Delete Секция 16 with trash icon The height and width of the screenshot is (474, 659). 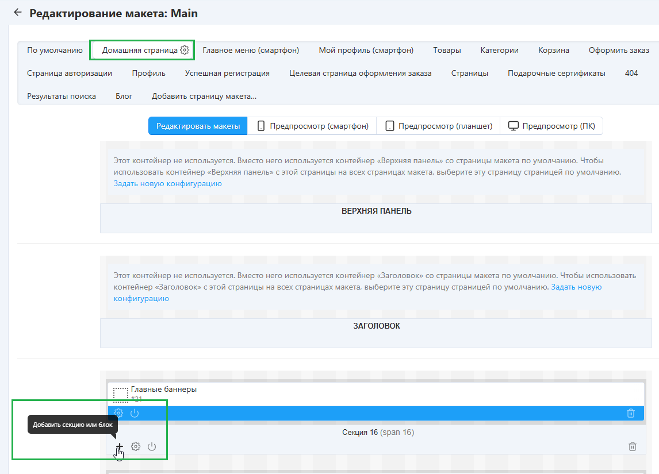(633, 446)
